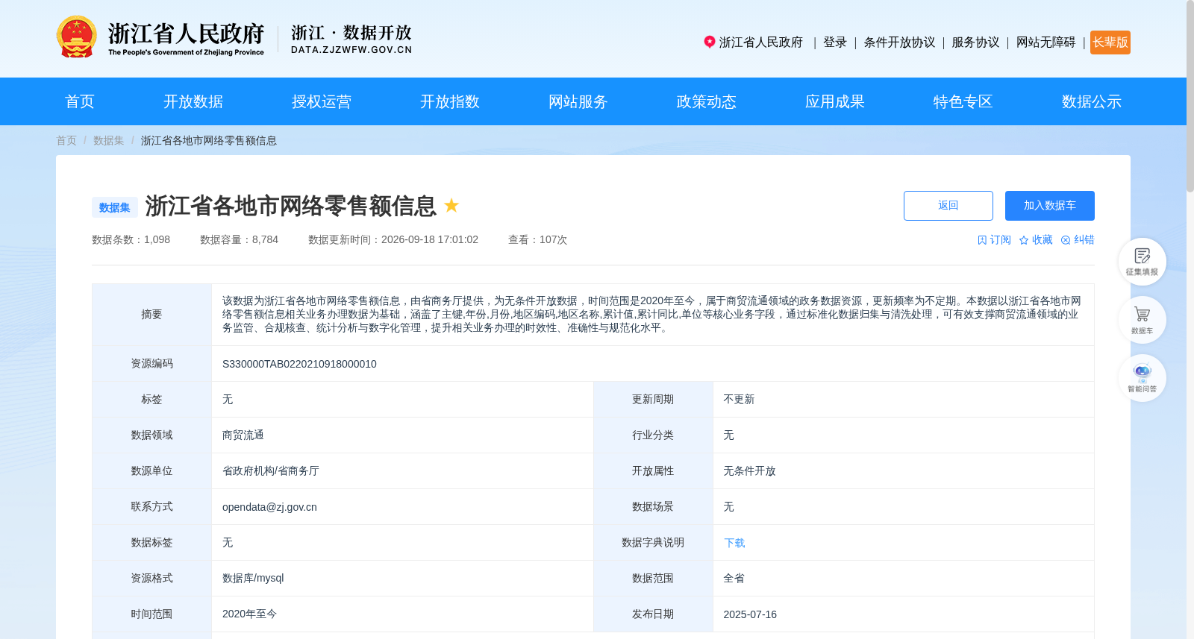Open 首页 in main navigation

tap(80, 101)
